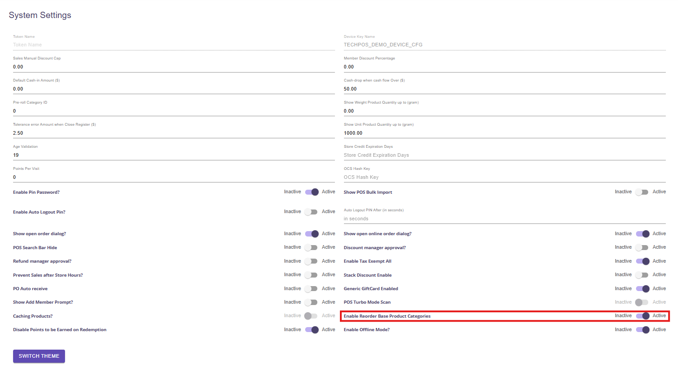Click the "Enable Auto Logout Pin?" label
The height and width of the screenshot is (369, 678).
39,212
